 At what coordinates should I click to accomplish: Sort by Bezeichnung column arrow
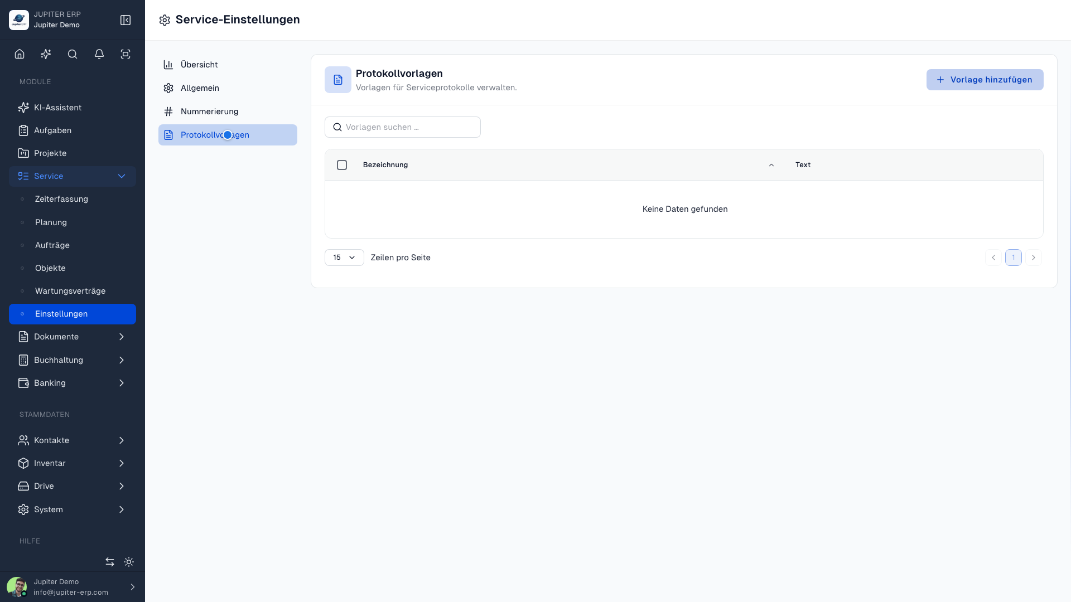pos(771,165)
